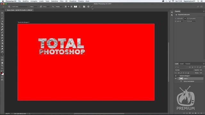Click the Tavola da disegno 1 canvas label
Image resolution: width=205 pixels, height=115 pixels.
(x=23, y=22)
